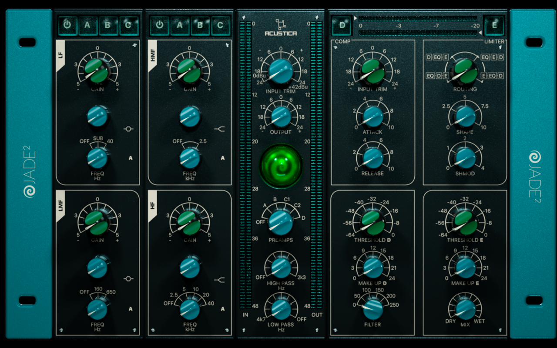
Task: Toggle the second EQ section power button
Action: (159, 25)
